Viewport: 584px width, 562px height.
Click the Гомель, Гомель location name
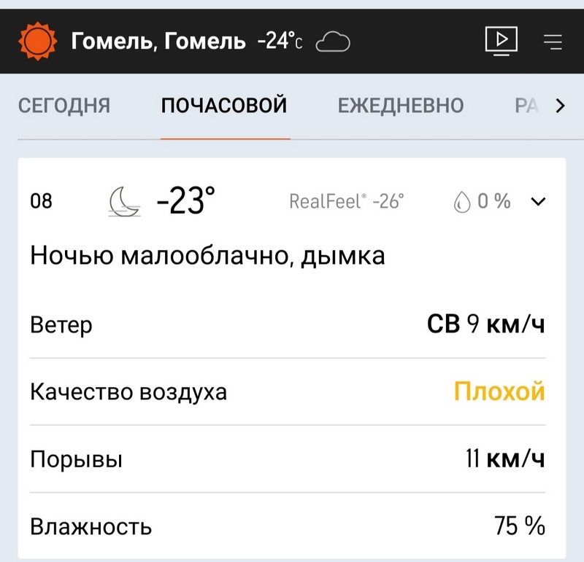(158, 42)
